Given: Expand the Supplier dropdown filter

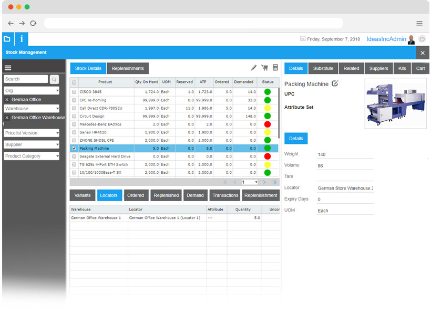Looking at the screenshot, I should point(32,144).
